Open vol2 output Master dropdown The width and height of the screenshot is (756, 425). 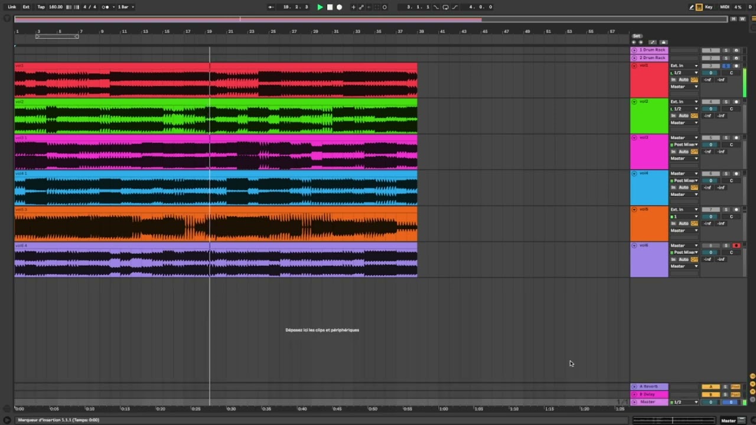coord(684,123)
